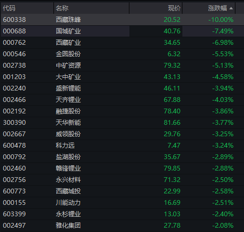Click price 29.76
244x232 pixels.
[172, 134]
